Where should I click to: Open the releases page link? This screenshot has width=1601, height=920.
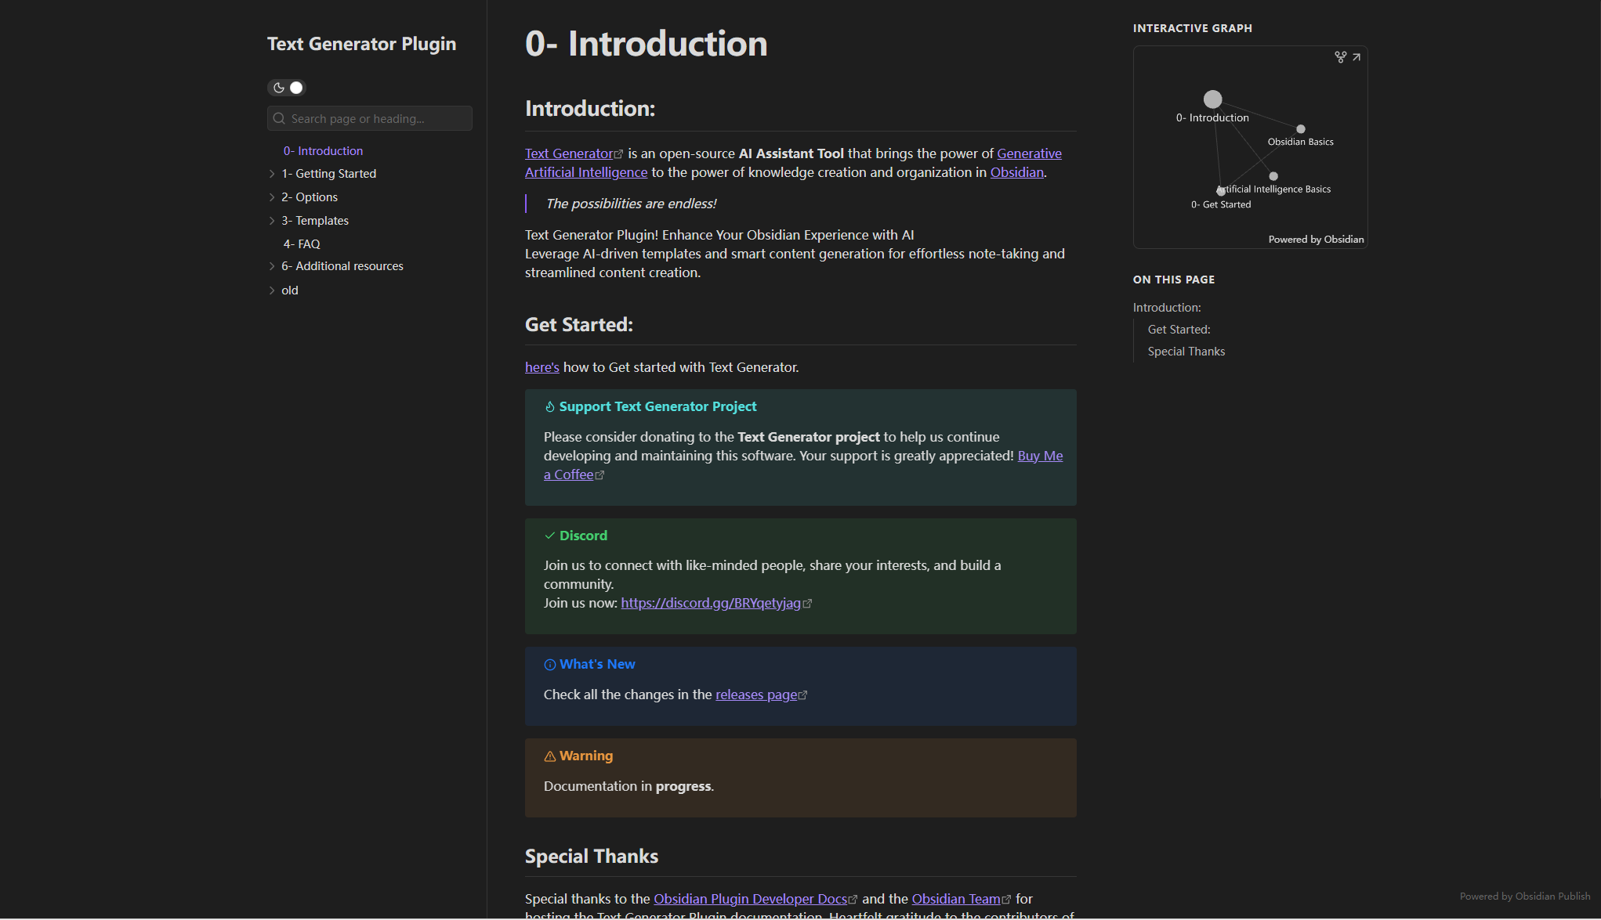click(756, 695)
